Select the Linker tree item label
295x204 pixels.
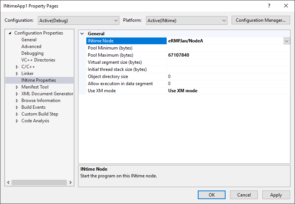(27, 73)
